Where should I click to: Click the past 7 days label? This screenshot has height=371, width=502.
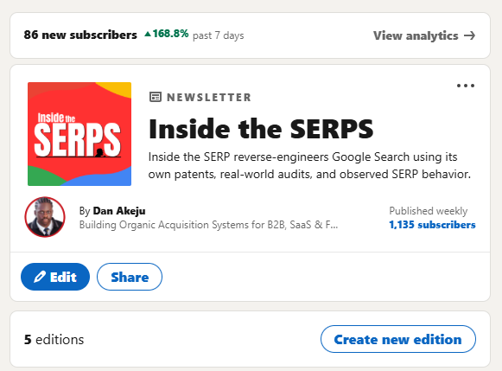(x=219, y=35)
